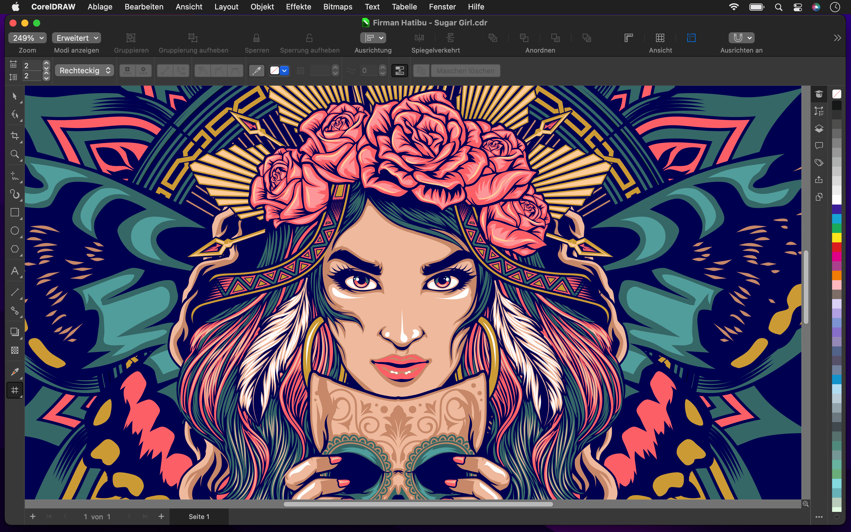
Task: Open the Bitmaps menu
Action: click(337, 7)
